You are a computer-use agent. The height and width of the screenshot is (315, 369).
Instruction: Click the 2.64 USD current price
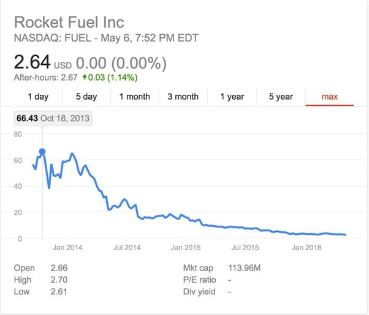(x=42, y=62)
